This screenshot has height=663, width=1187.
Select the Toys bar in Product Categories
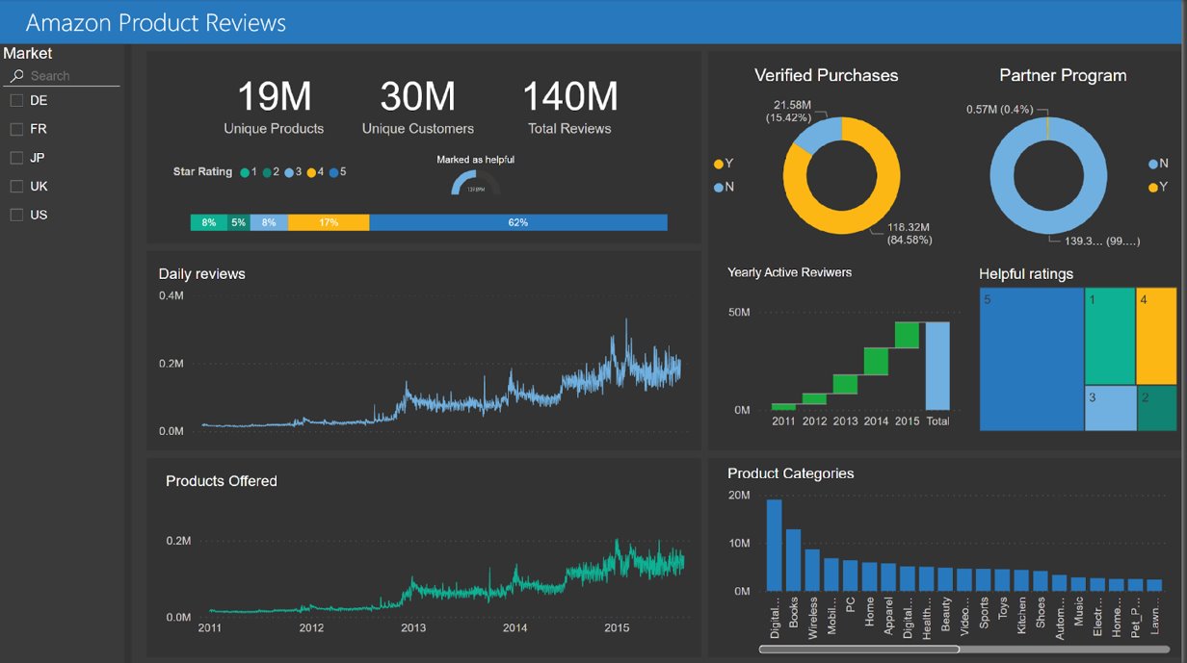(x=1002, y=580)
